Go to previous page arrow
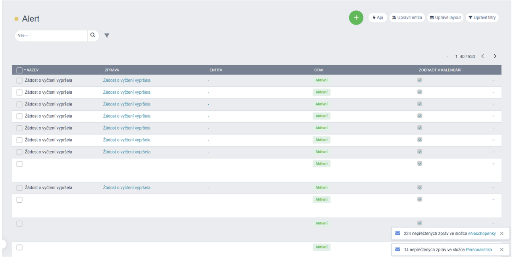Viewport: 513px width, 259px height. coord(482,56)
